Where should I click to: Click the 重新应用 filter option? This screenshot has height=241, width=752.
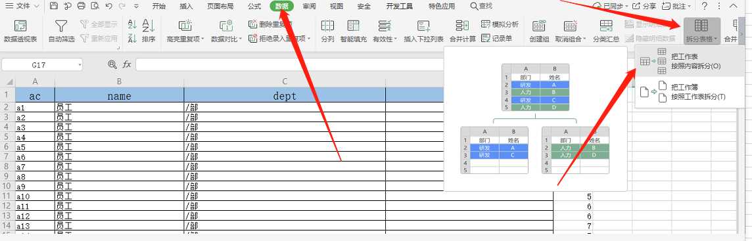(99, 38)
